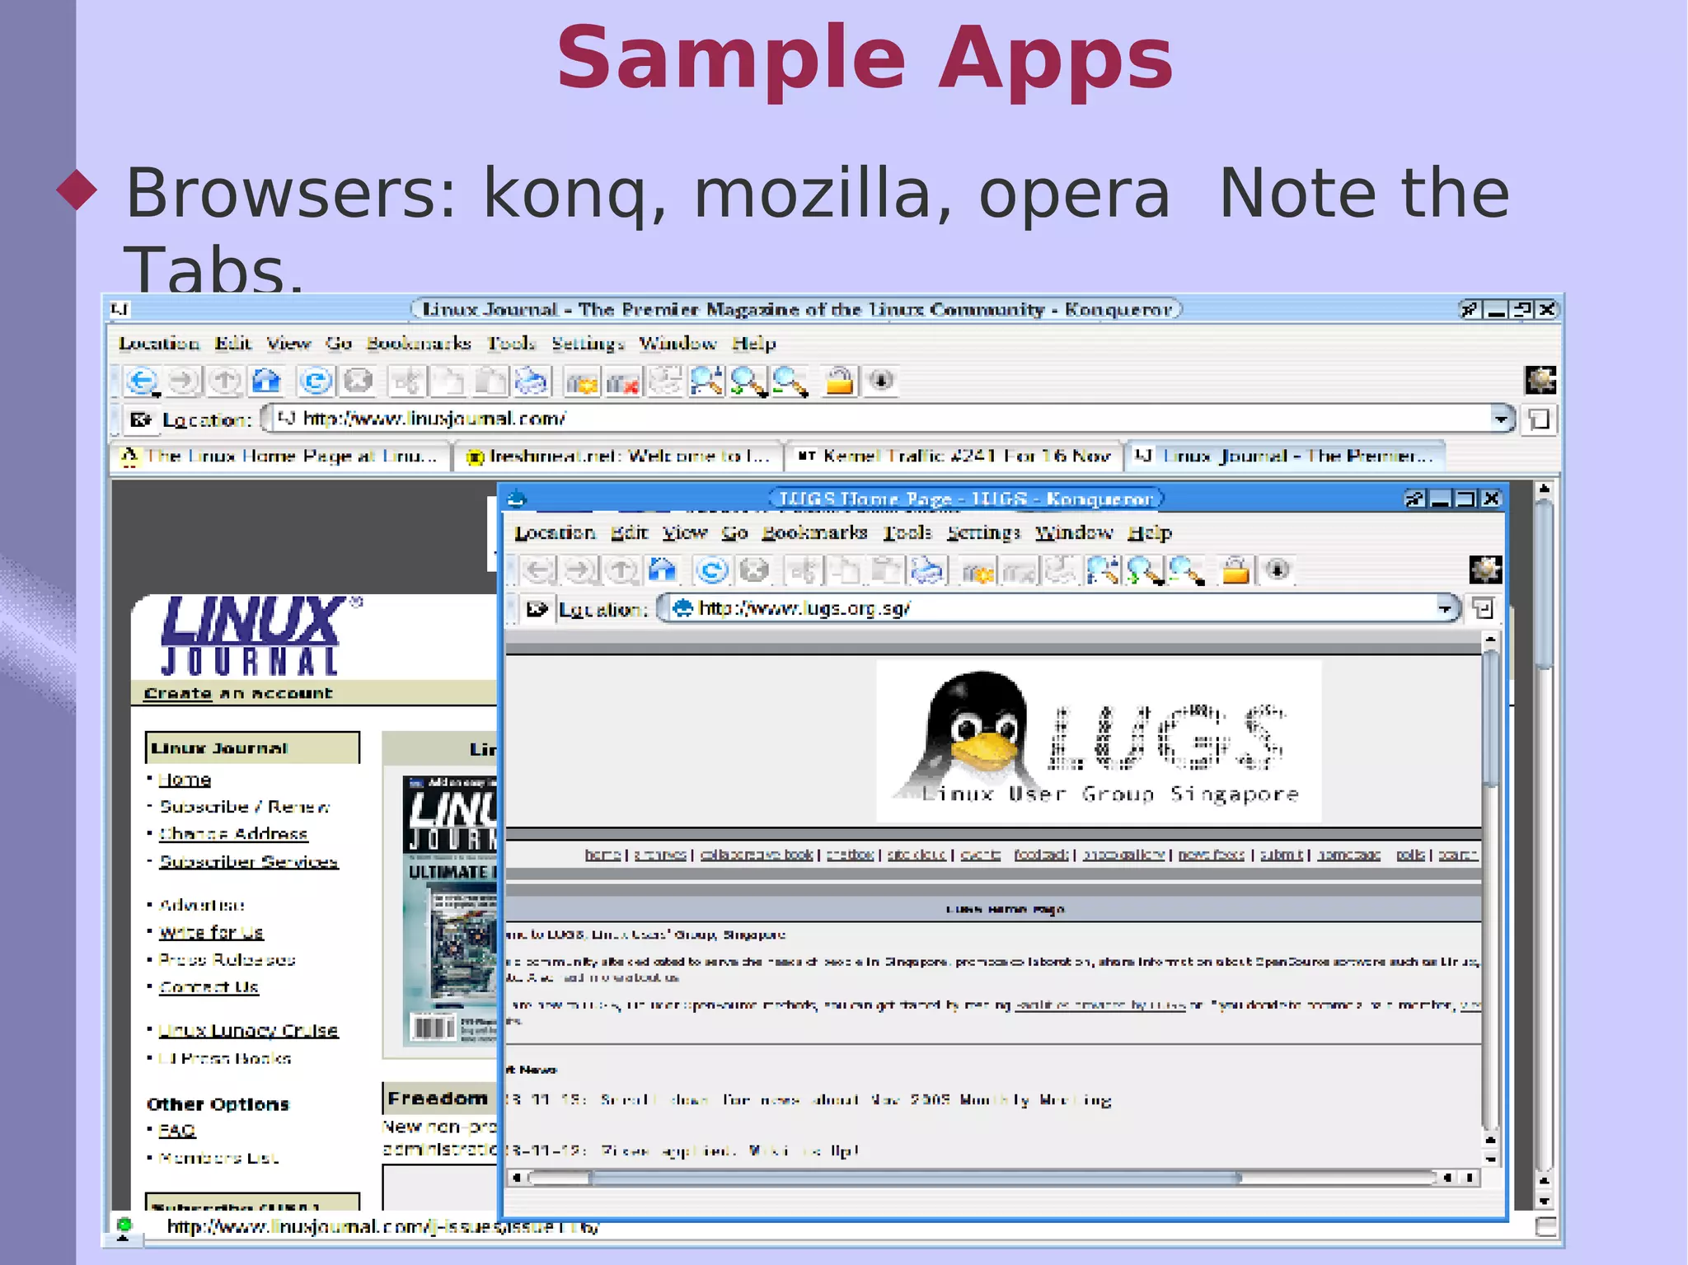Screen dimensions: 1688x1265
Task: Expand URL history dropdown in Linux Journal window
Action: (1501, 419)
